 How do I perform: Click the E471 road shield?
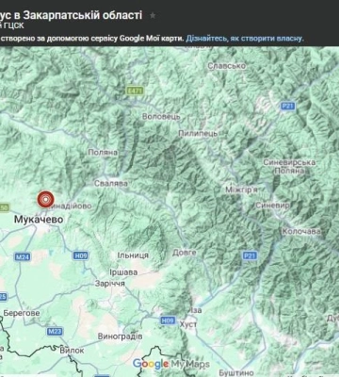pyautogui.click(x=135, y=90)
